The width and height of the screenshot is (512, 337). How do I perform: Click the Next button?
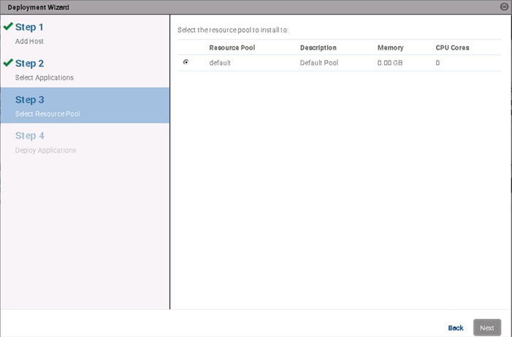click(487, 327)
